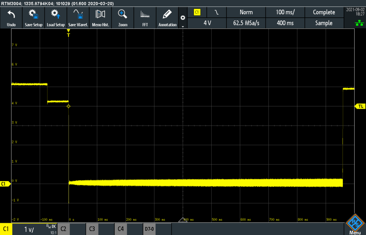The height and width of the screenshot is (235, 366).
Task: Select the Norm trigger mode
Action: [x=246, y=12]
